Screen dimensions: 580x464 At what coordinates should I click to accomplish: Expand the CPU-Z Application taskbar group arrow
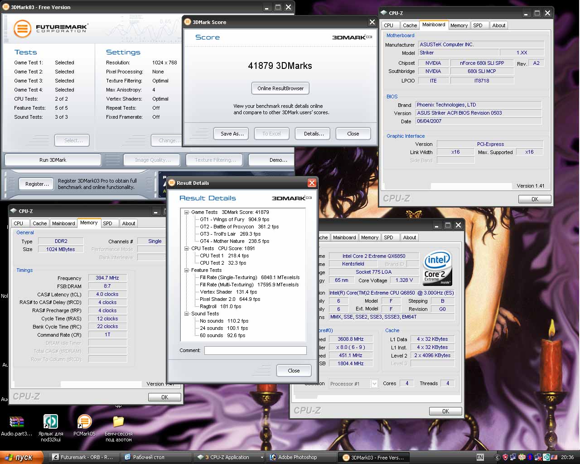[x=262, y=458]
